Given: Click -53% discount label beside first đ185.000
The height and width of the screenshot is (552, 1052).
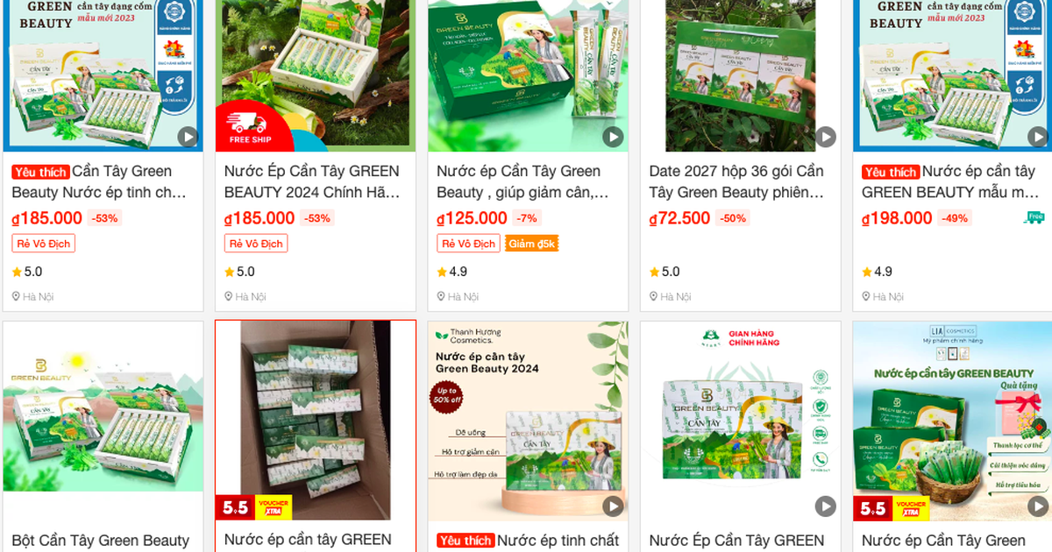Looking at the screenshot, I should click(x=105, y=218).
